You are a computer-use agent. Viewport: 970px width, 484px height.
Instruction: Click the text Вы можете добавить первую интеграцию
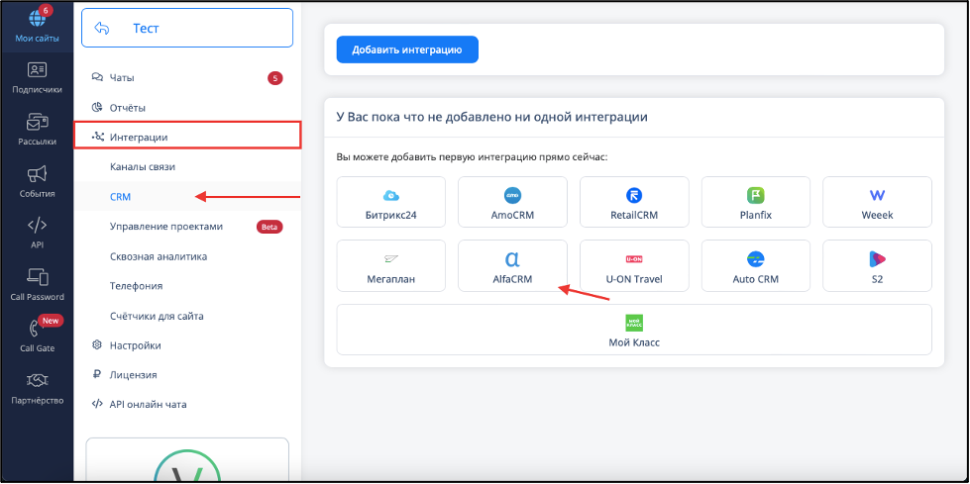[472, 157]
